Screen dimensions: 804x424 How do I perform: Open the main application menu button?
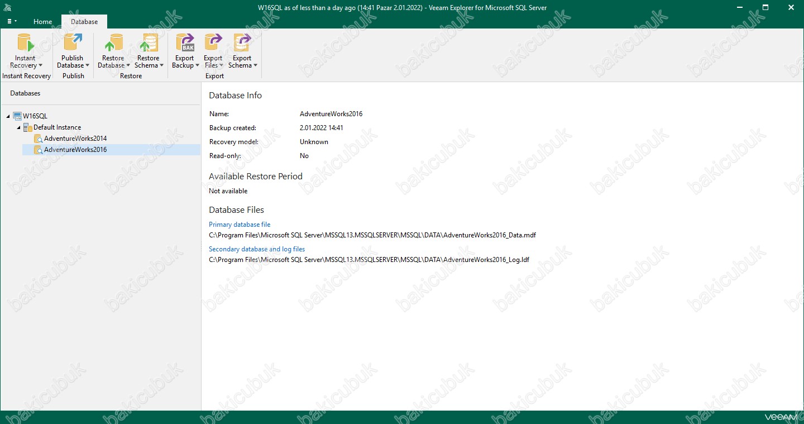point(12,21)
